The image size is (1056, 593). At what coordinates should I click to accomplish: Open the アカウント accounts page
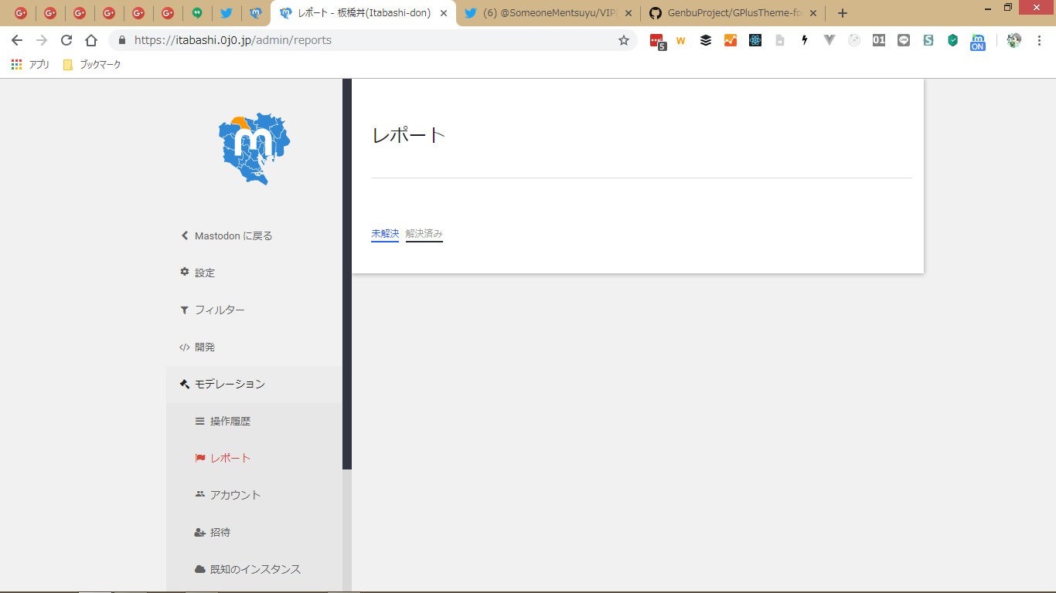(235, 495)
